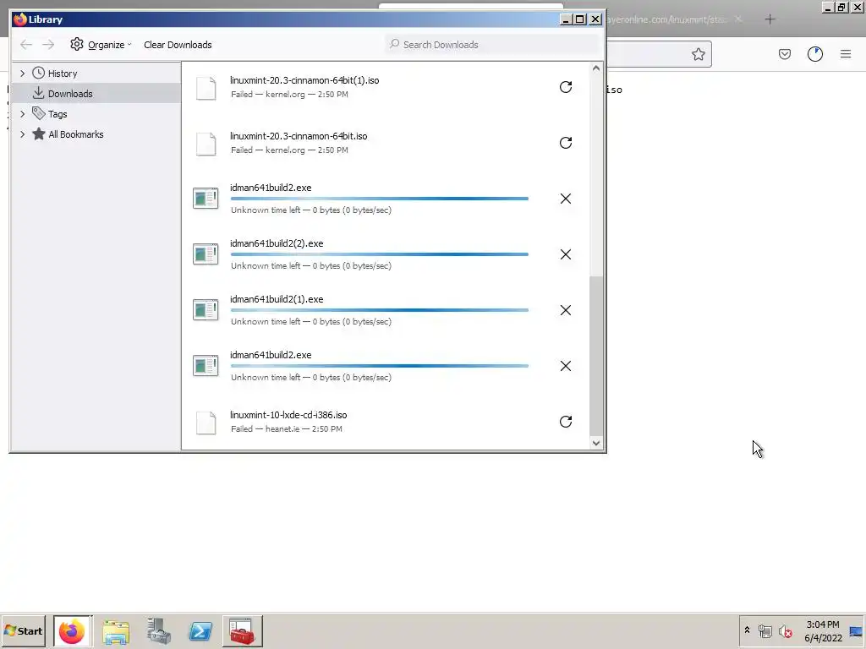866x649 pixels.
Task: Open PowerShell from the taskbar
Action: 200,631
